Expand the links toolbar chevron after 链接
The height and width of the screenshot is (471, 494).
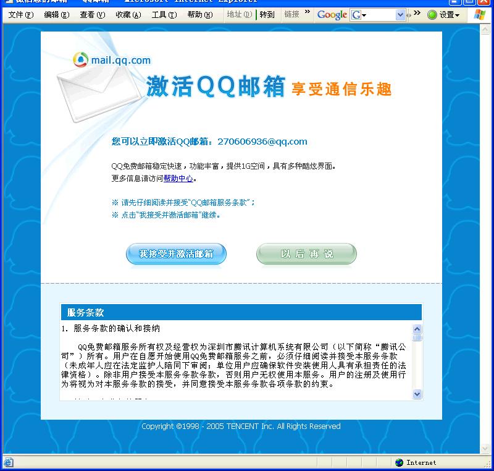point(308,12)
